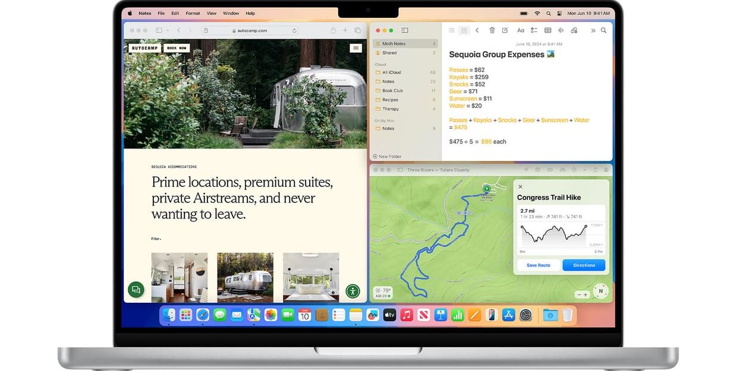Open the Format menu in menu bar
The height and width of the screenshot is (371, 743).
(193, 13)
